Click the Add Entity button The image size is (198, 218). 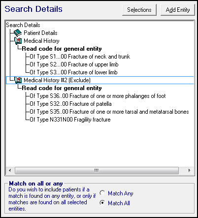[x=178, y=10]
